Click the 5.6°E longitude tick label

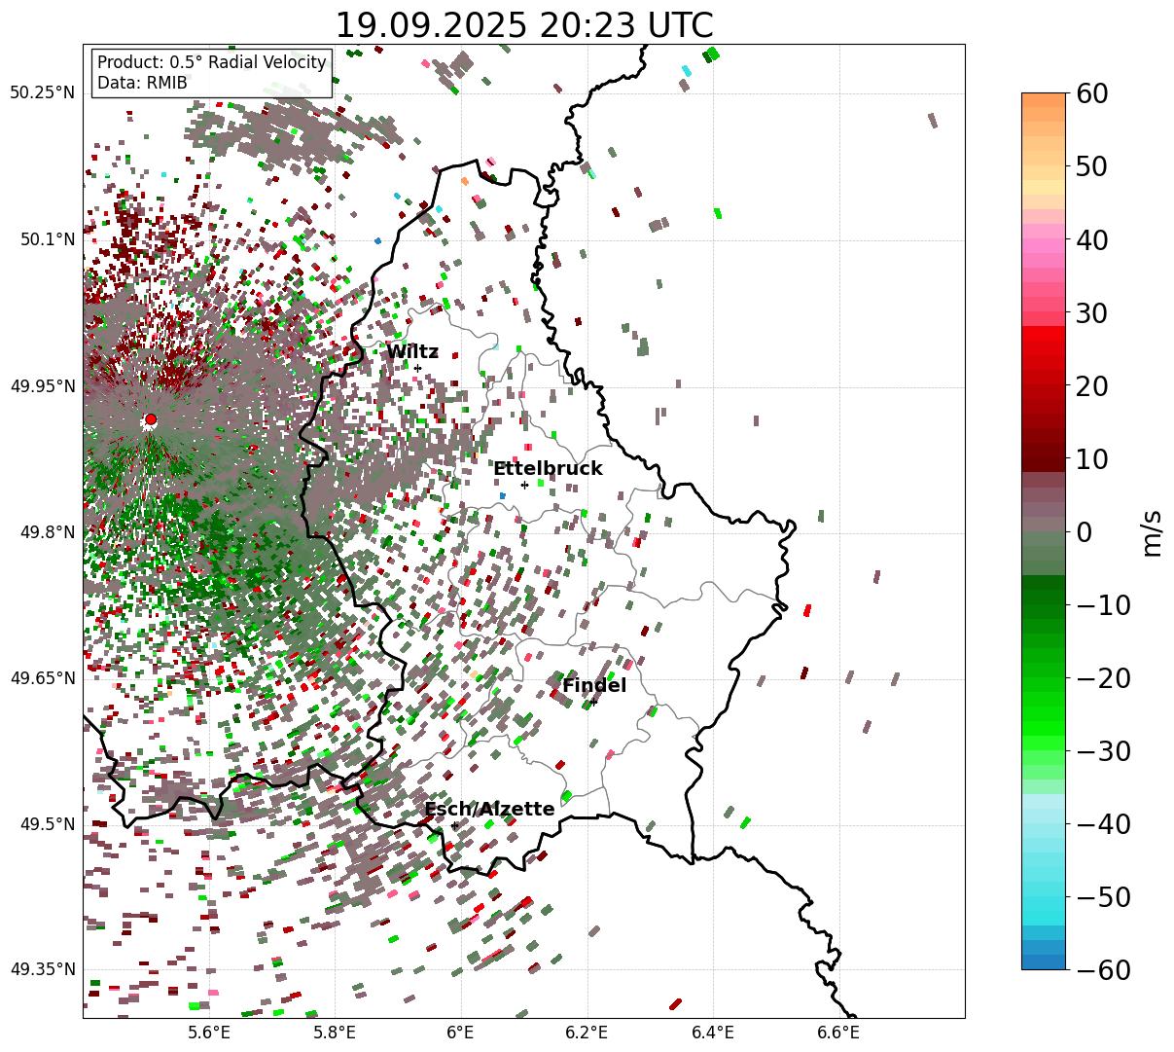(x=209, y=1034)
